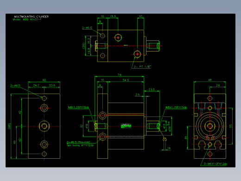Click the 23.8 dimension value

(52, 85)
